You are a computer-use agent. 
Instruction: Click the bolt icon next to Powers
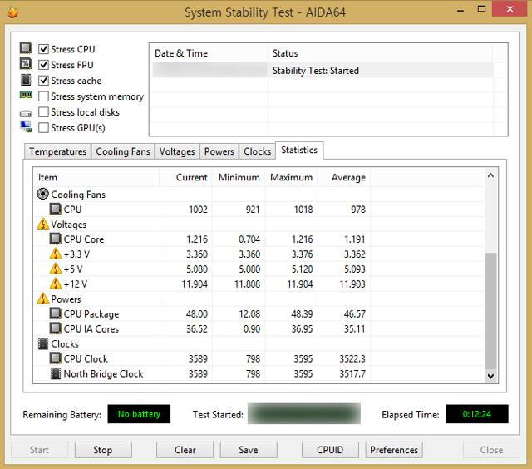[42, 299]
